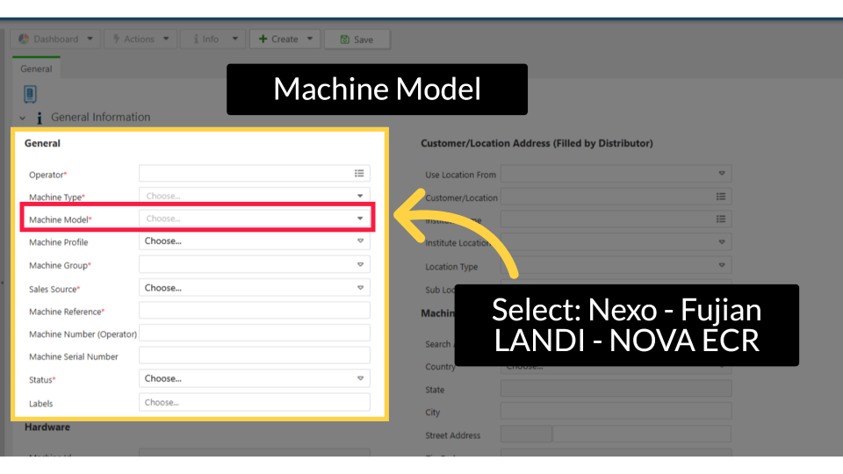Switch to the General tab
Image resolution: width=843 pixels, height=474 pixels.
pos(36,68)
